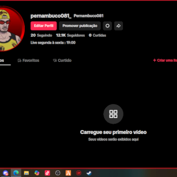Screen dimensions: 177x177
Task: Click the 0 Curtidas count
Action: point(97,35)
